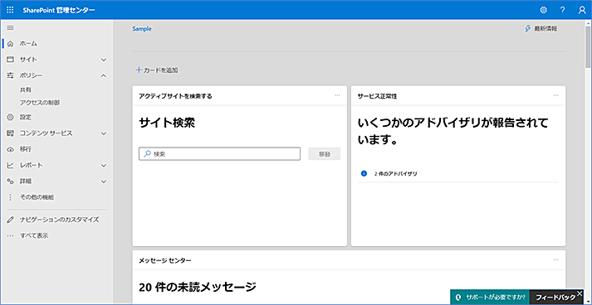
Task: Click the フィードバック button
Action: click(556, 297)
